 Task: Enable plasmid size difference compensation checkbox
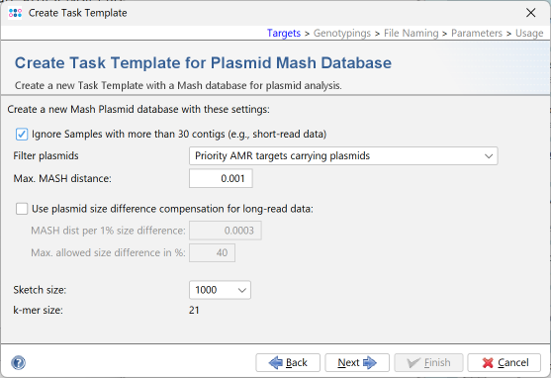click(22, 209)
